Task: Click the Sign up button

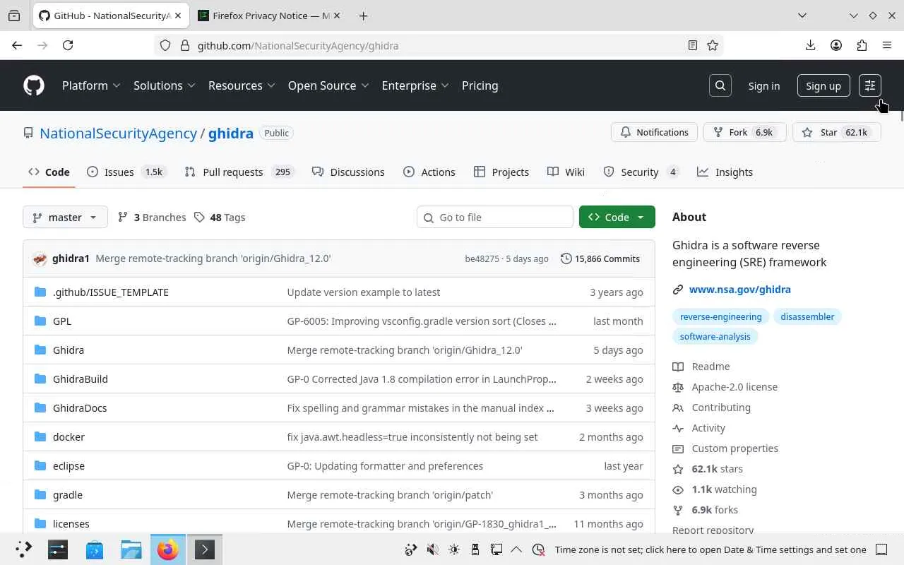Action: 823,85
